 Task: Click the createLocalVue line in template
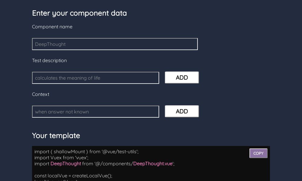tap(73, 176)
